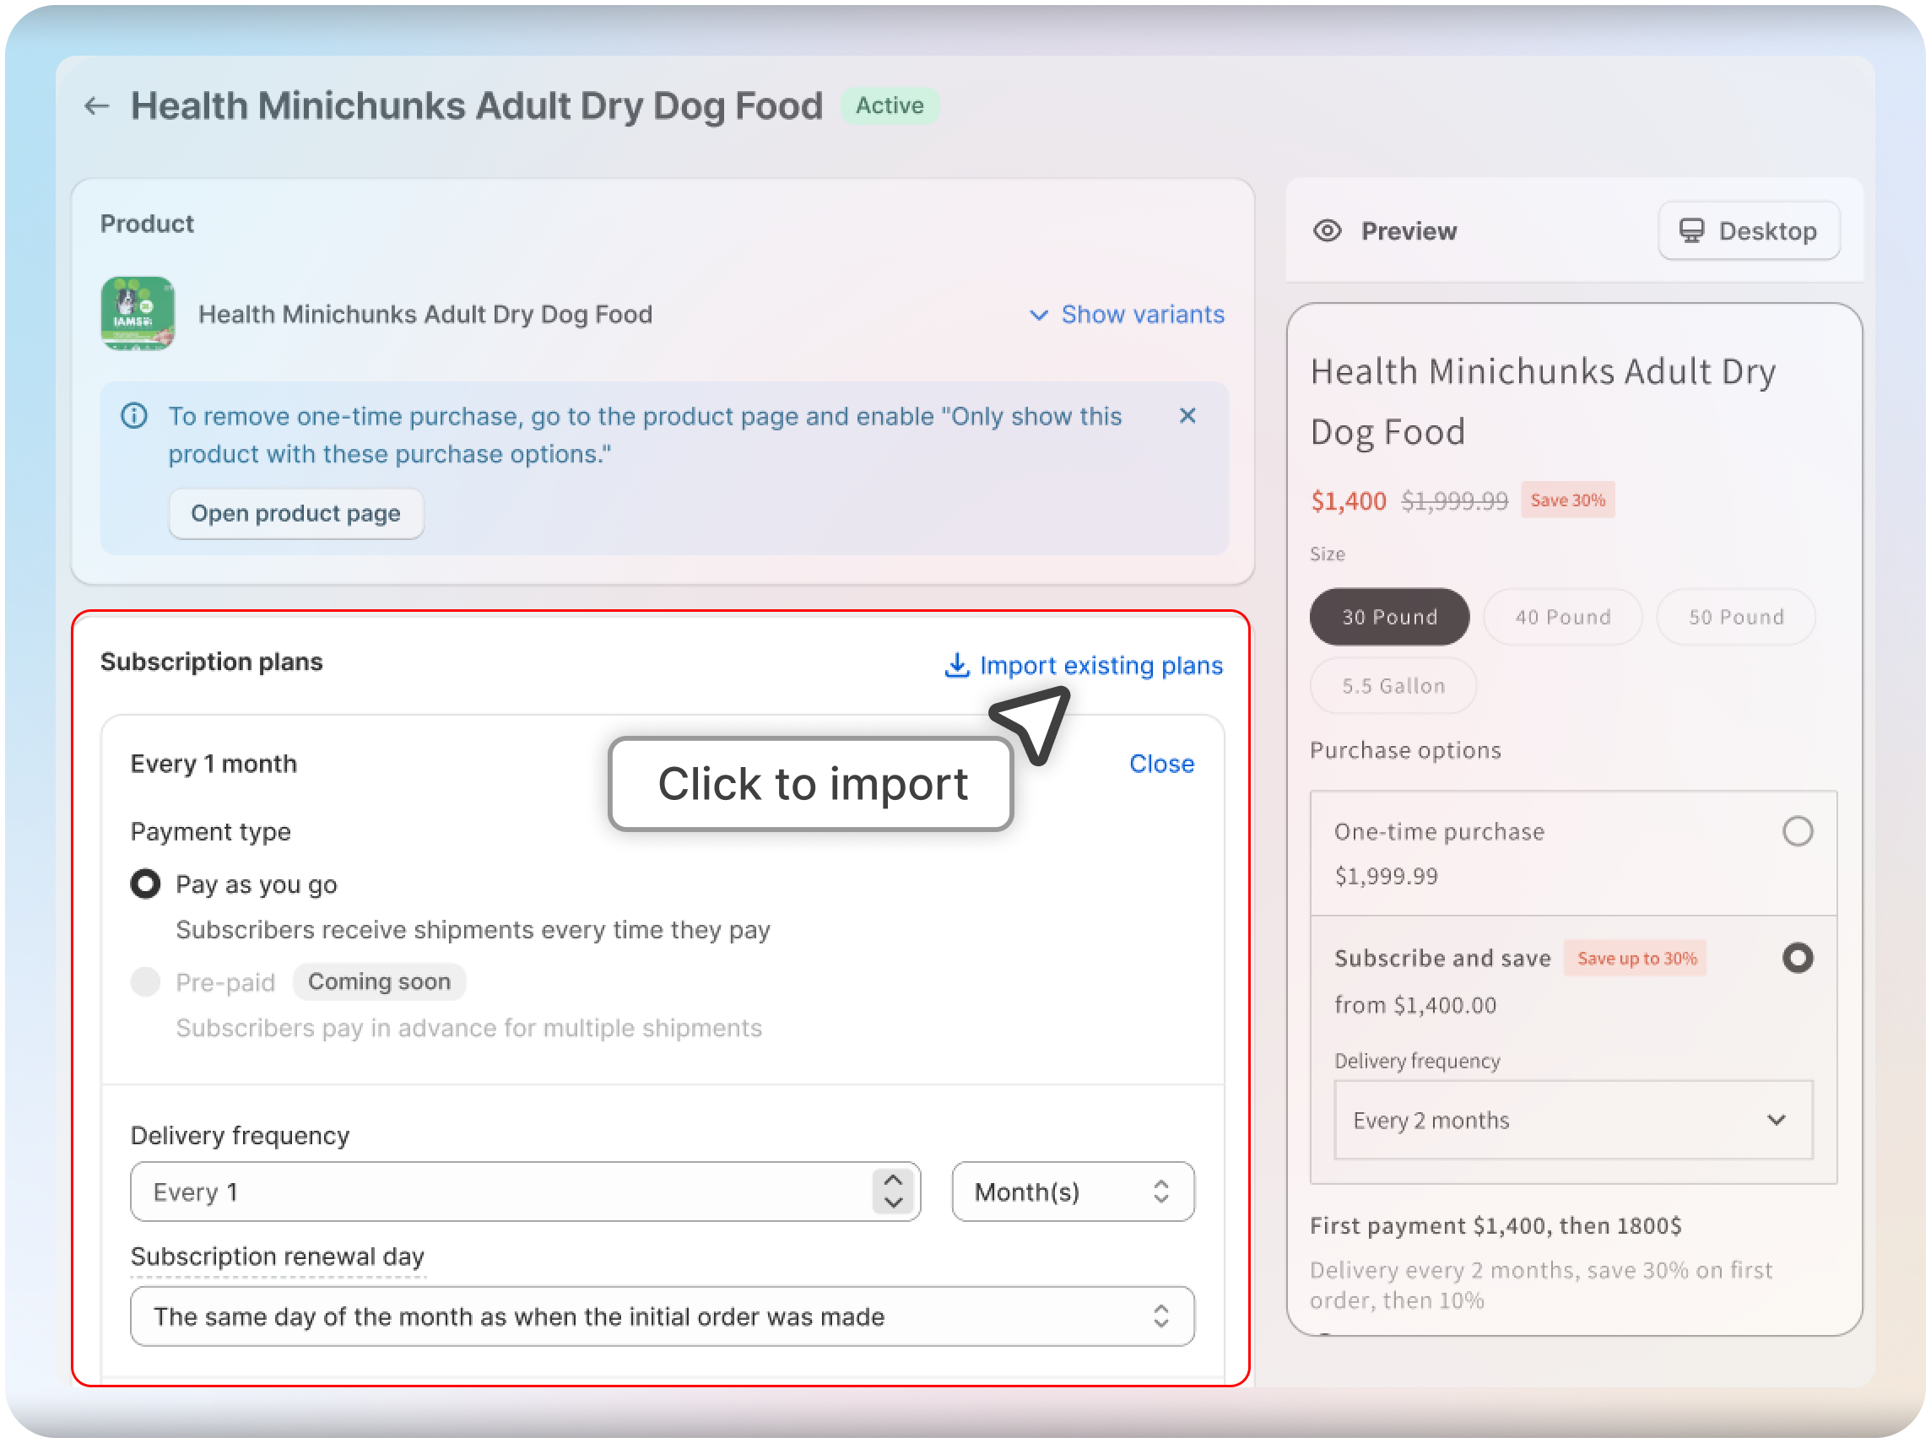Click the download icon beside Import existing plans
Viewport: 1931px width, 1443px height.
[x=957, y=665]
